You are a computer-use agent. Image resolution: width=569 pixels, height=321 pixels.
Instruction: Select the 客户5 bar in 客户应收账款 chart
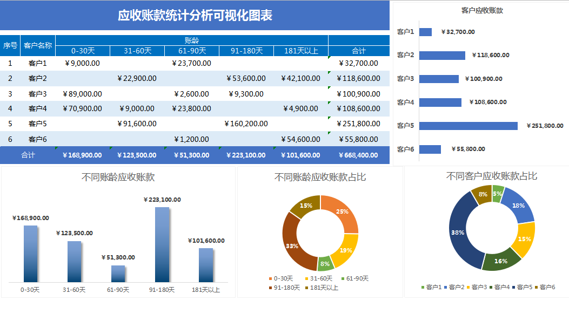(470, 125)
